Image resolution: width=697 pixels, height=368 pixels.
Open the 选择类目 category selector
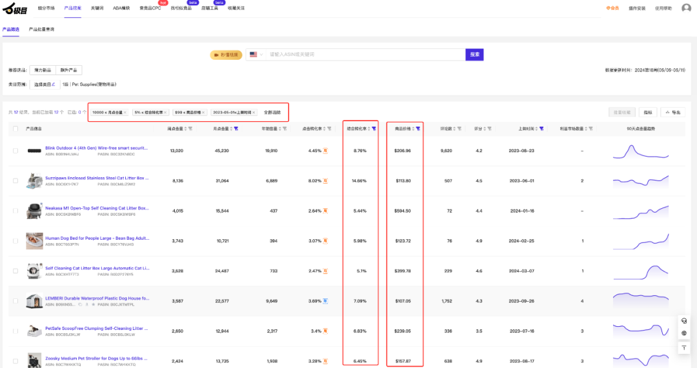click(45, 84)
